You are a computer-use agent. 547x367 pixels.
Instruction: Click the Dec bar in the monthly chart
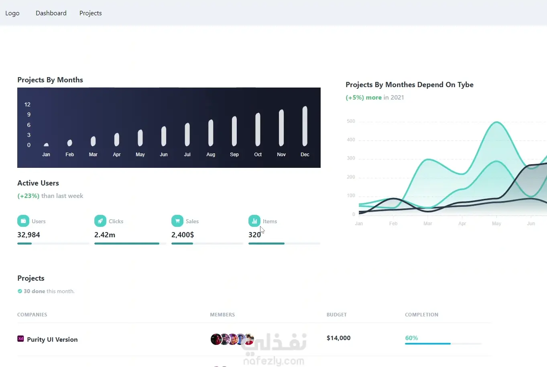pos(305,126)
